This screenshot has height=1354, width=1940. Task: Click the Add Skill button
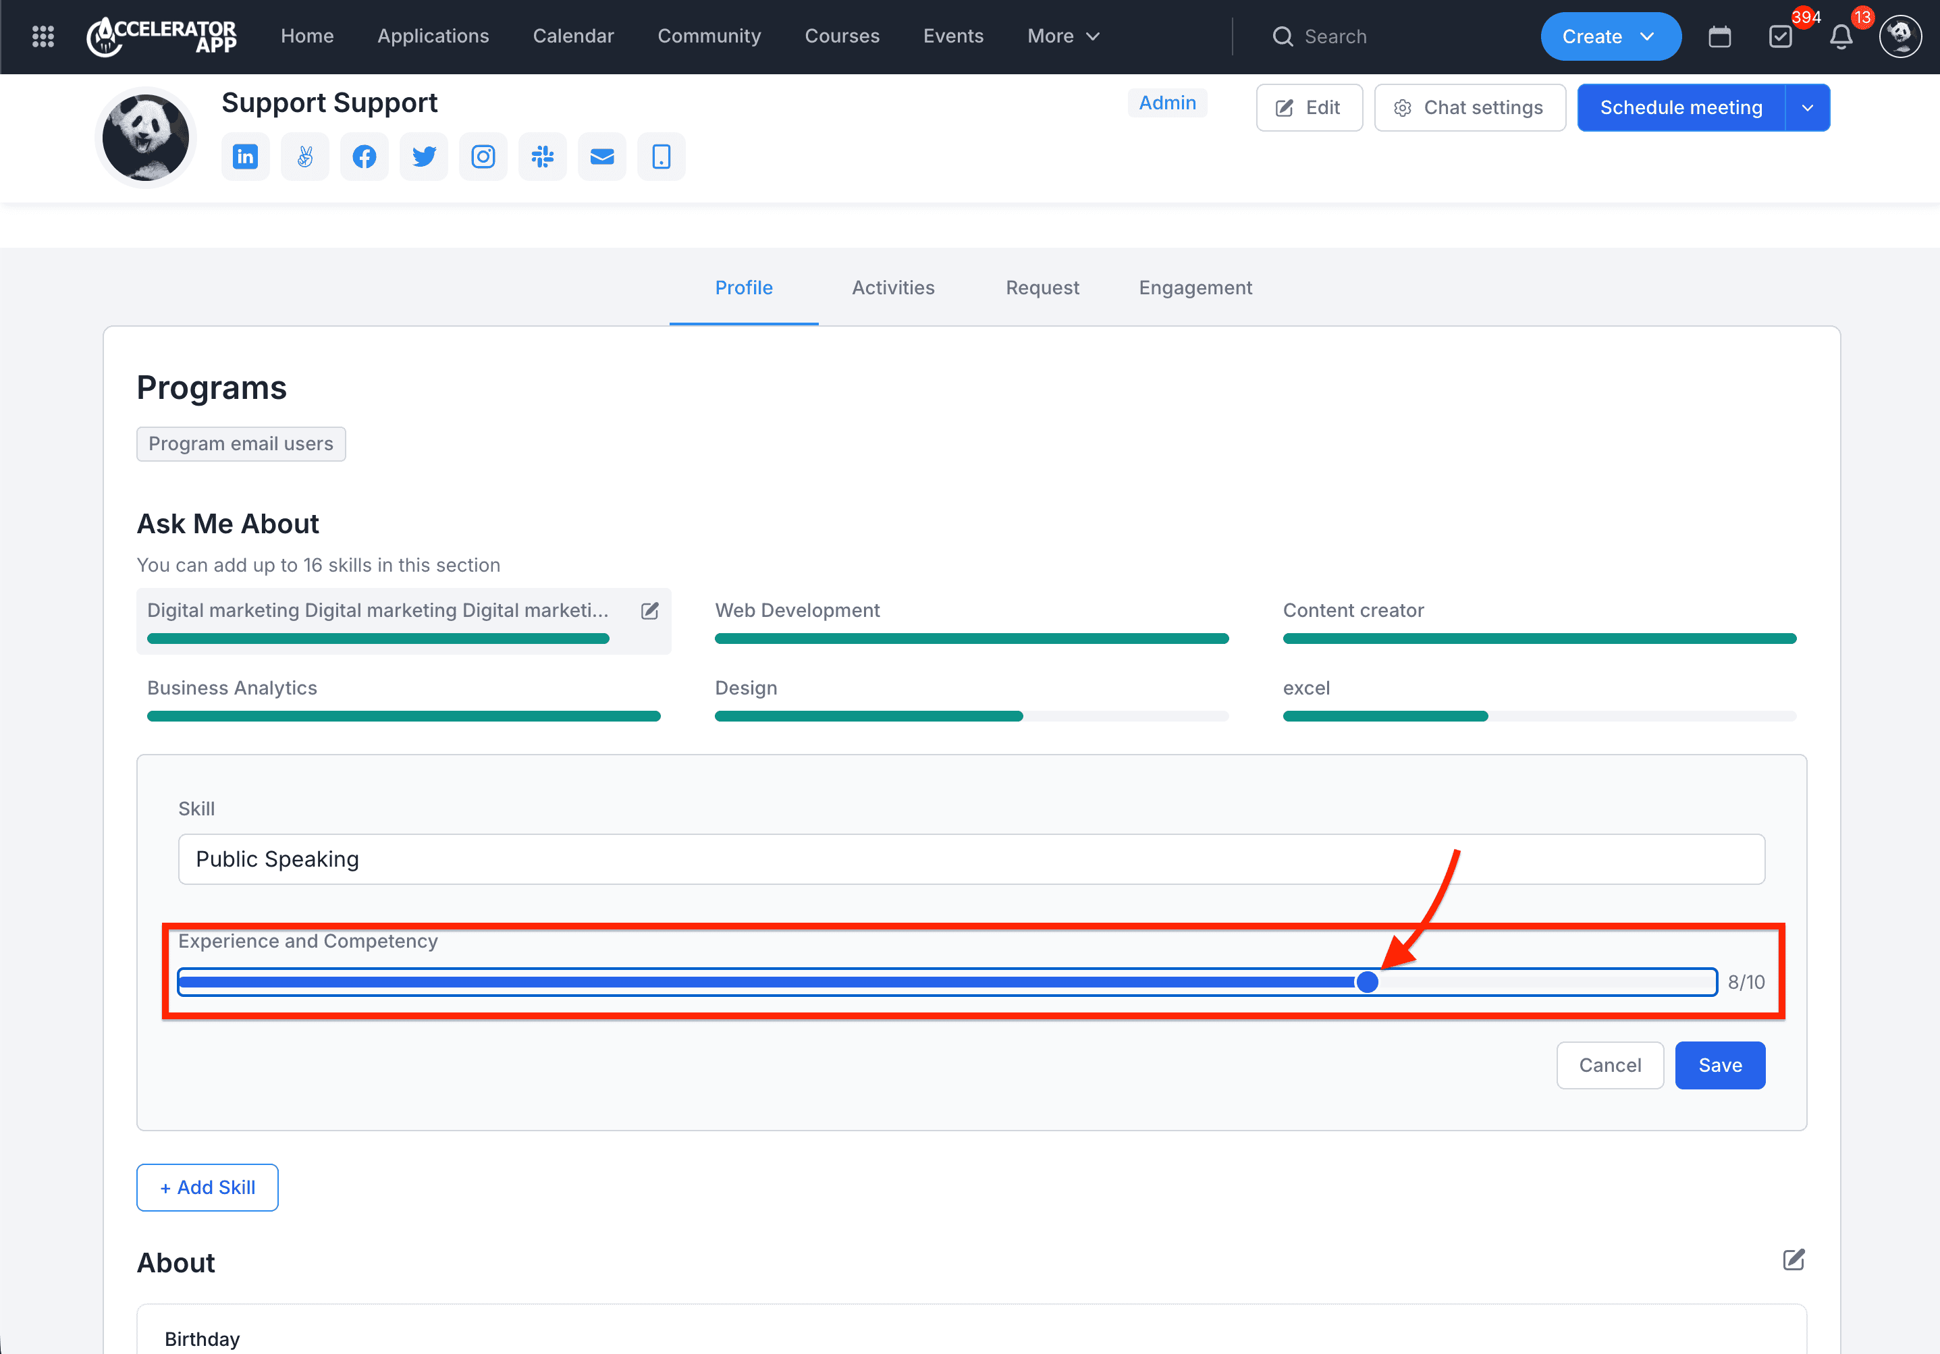click(x=208, y=1187)
